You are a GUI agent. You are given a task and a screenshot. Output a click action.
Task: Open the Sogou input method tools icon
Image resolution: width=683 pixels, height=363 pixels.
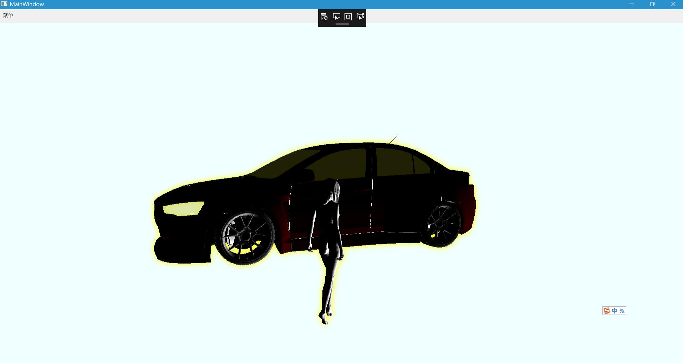click(x=622, y=311)
